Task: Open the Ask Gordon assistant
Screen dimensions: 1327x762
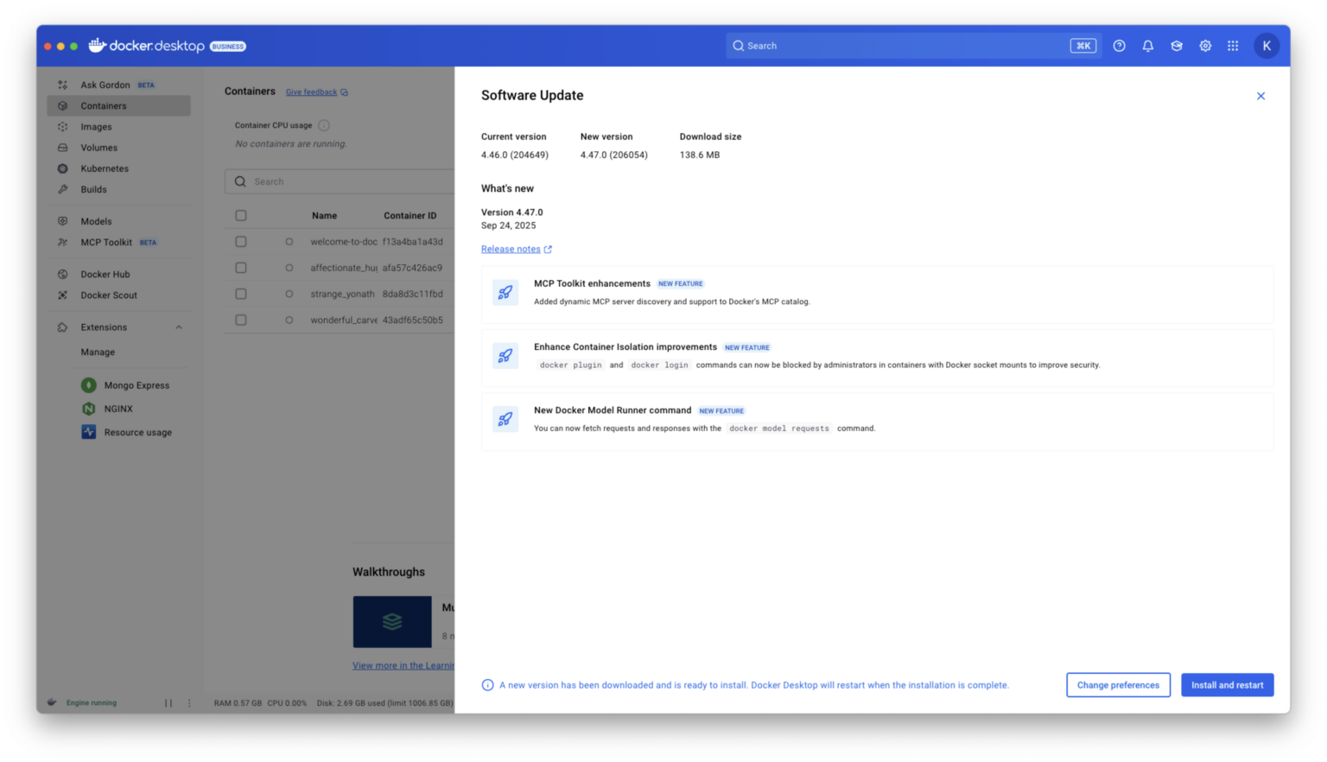Action: [104, 84]
